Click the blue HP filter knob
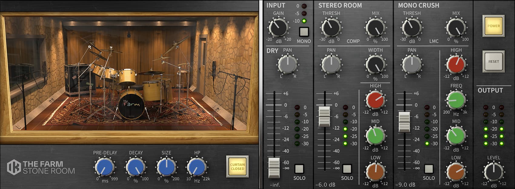 197,167
